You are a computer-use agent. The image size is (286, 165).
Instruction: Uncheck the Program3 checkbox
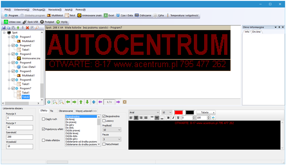[x=13, y=54]
